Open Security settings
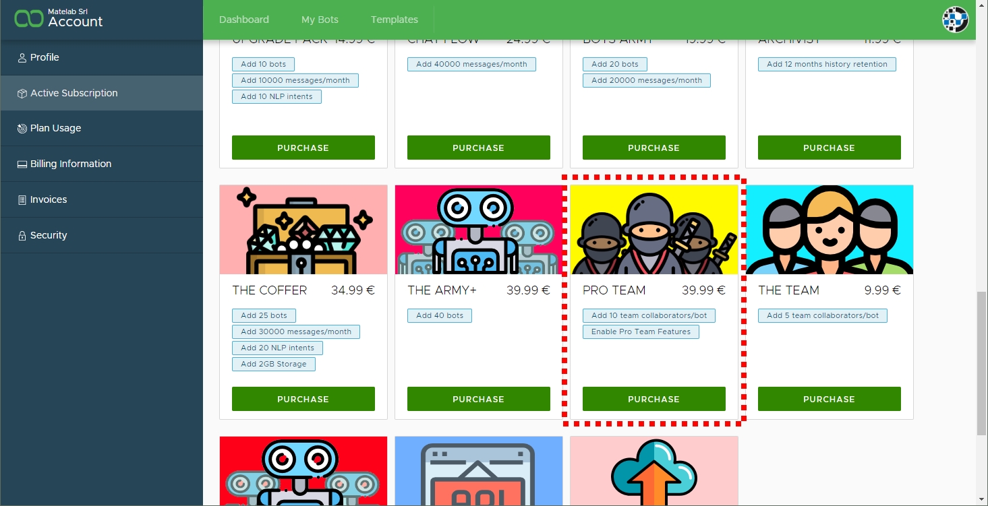 (x=101, y=235)
